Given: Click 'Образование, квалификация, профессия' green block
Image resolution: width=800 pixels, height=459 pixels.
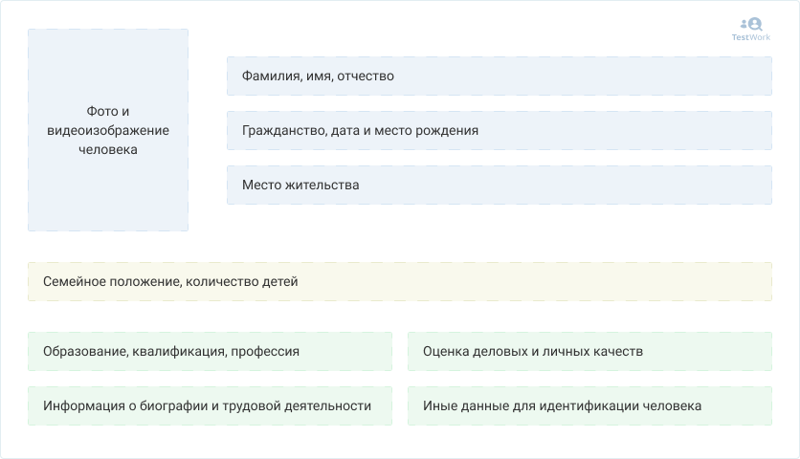Looking at the screenshot, I should [210, 351].
